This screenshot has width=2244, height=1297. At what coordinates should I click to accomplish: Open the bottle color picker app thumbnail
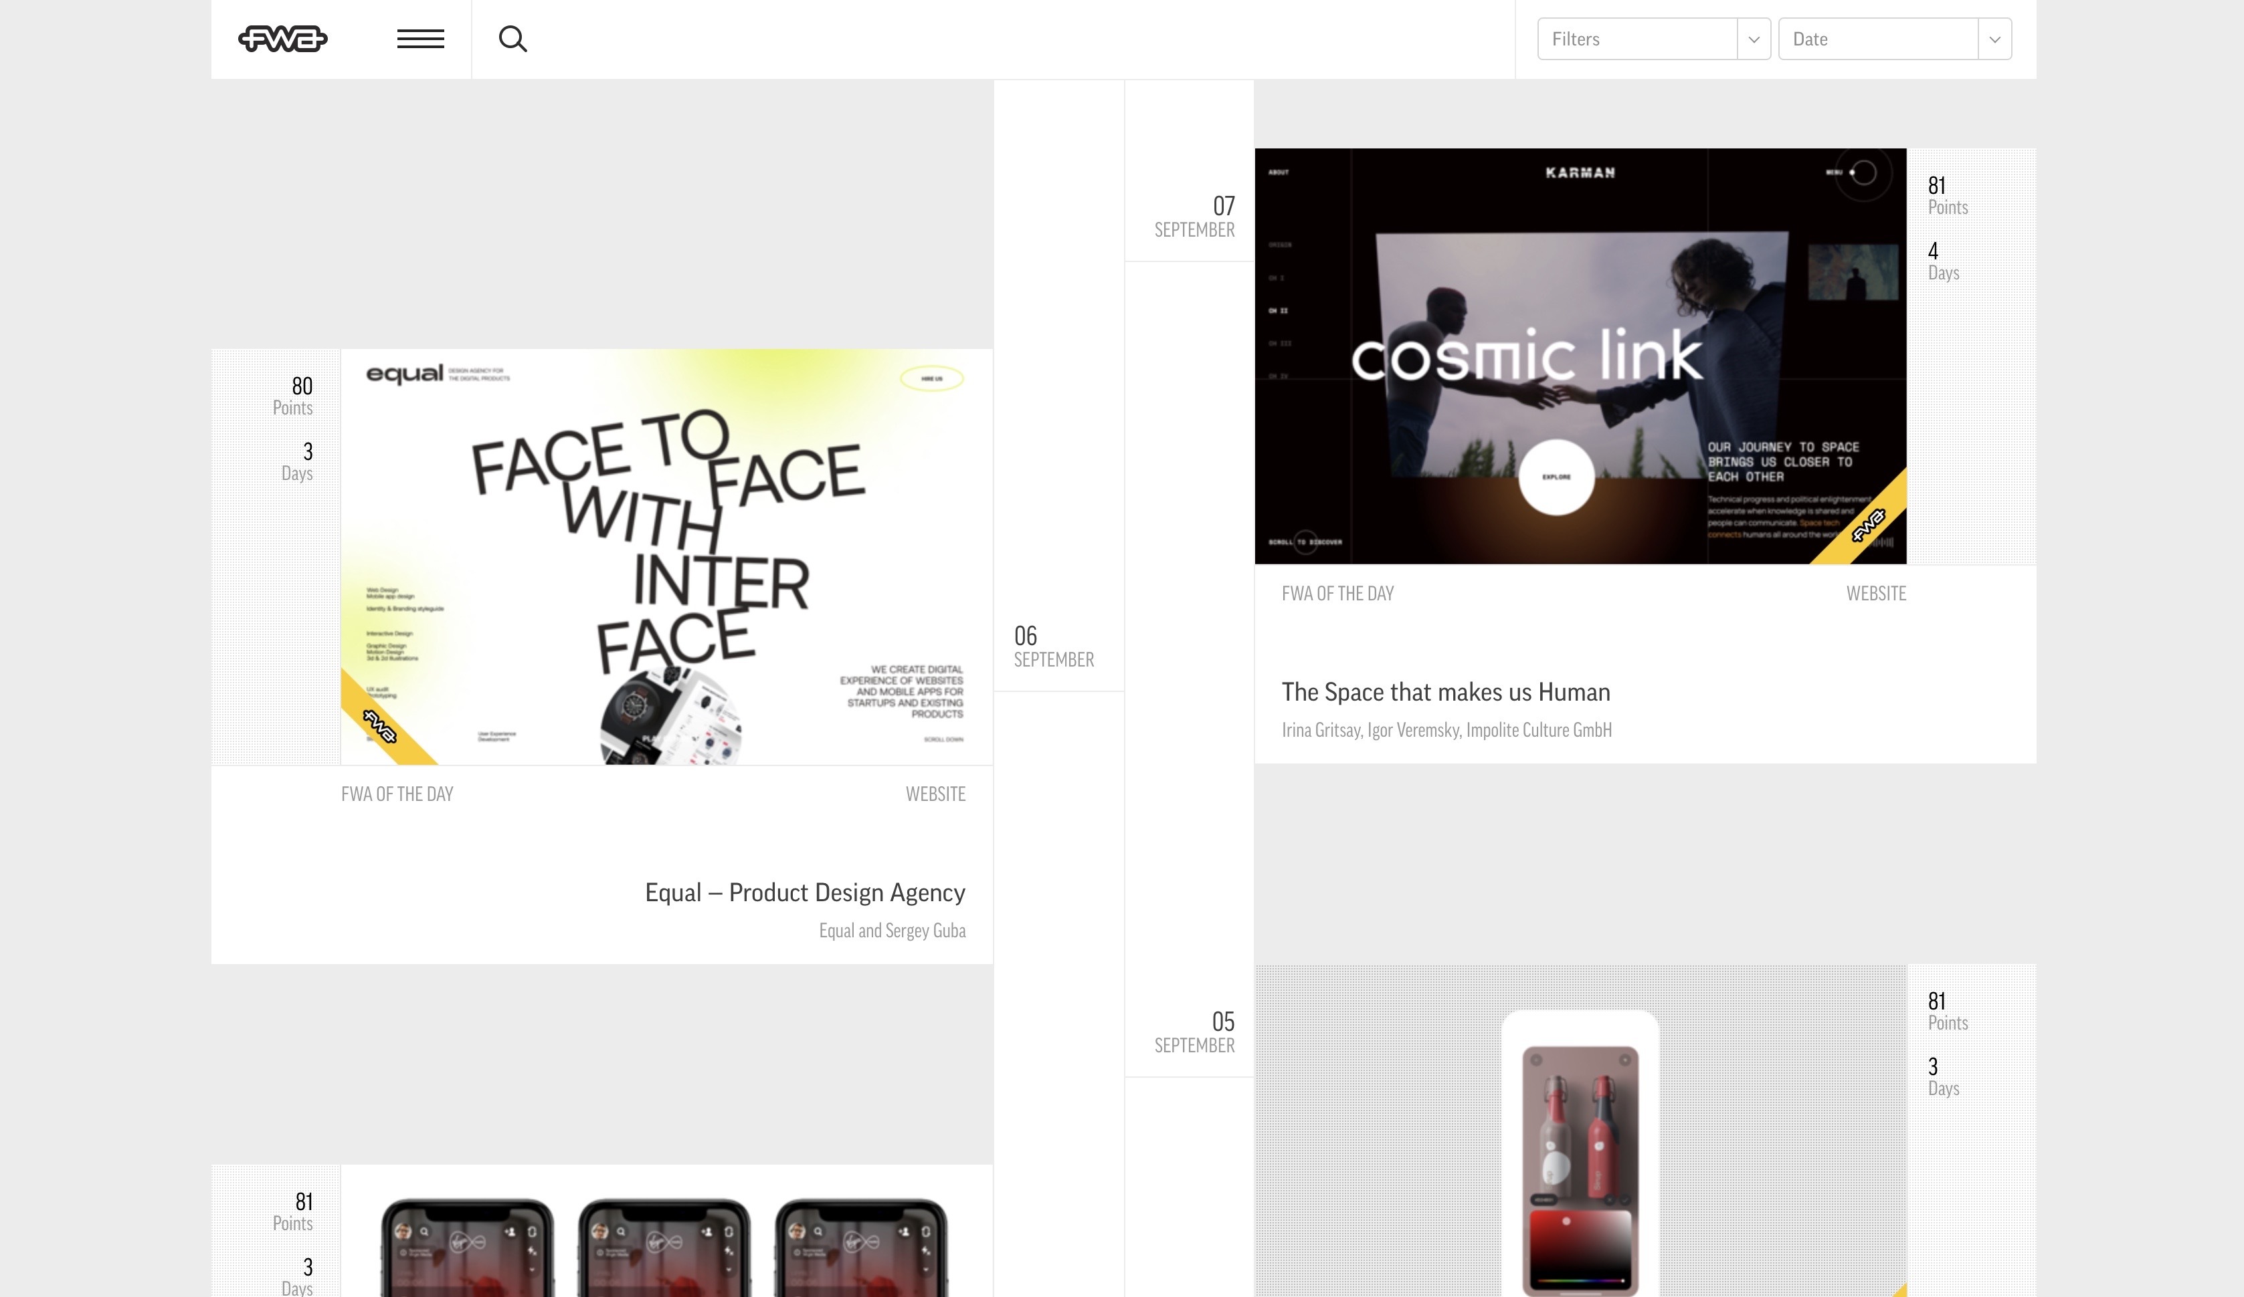coord(1580,1131)
